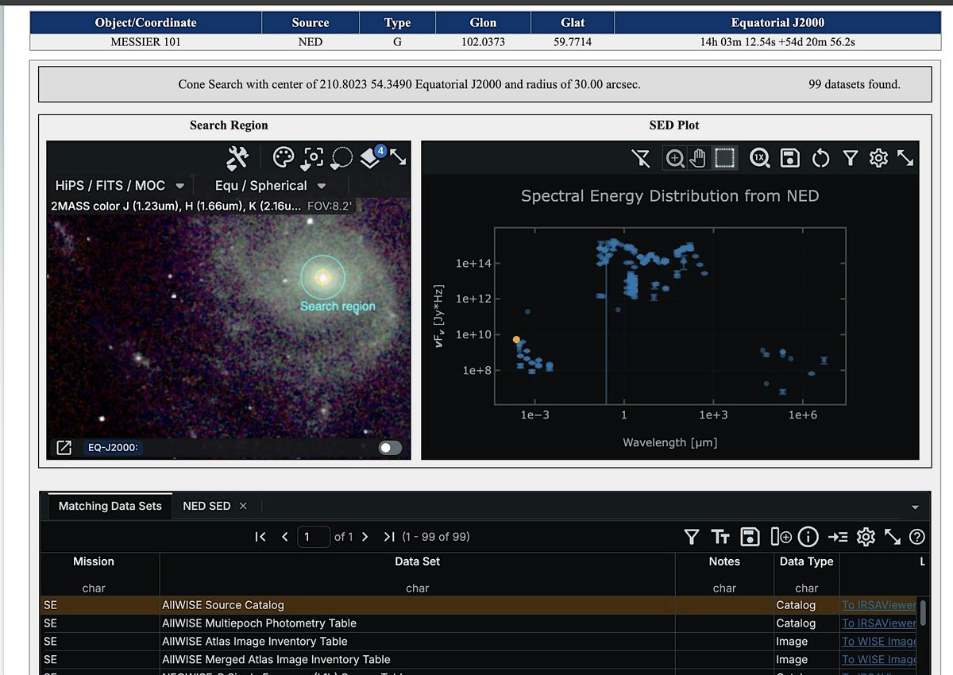Image resolution: width=953 pixels, height=675 pixels.
Task: Select the NED SED tab
Action: tap(206, 506)
